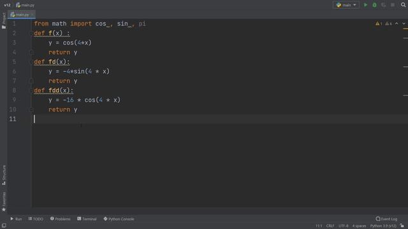Image resolution: width=408 pixels, height=229 pixels.
Task: Click fold end marker at line 7
Action: click(x=31, y=81)
